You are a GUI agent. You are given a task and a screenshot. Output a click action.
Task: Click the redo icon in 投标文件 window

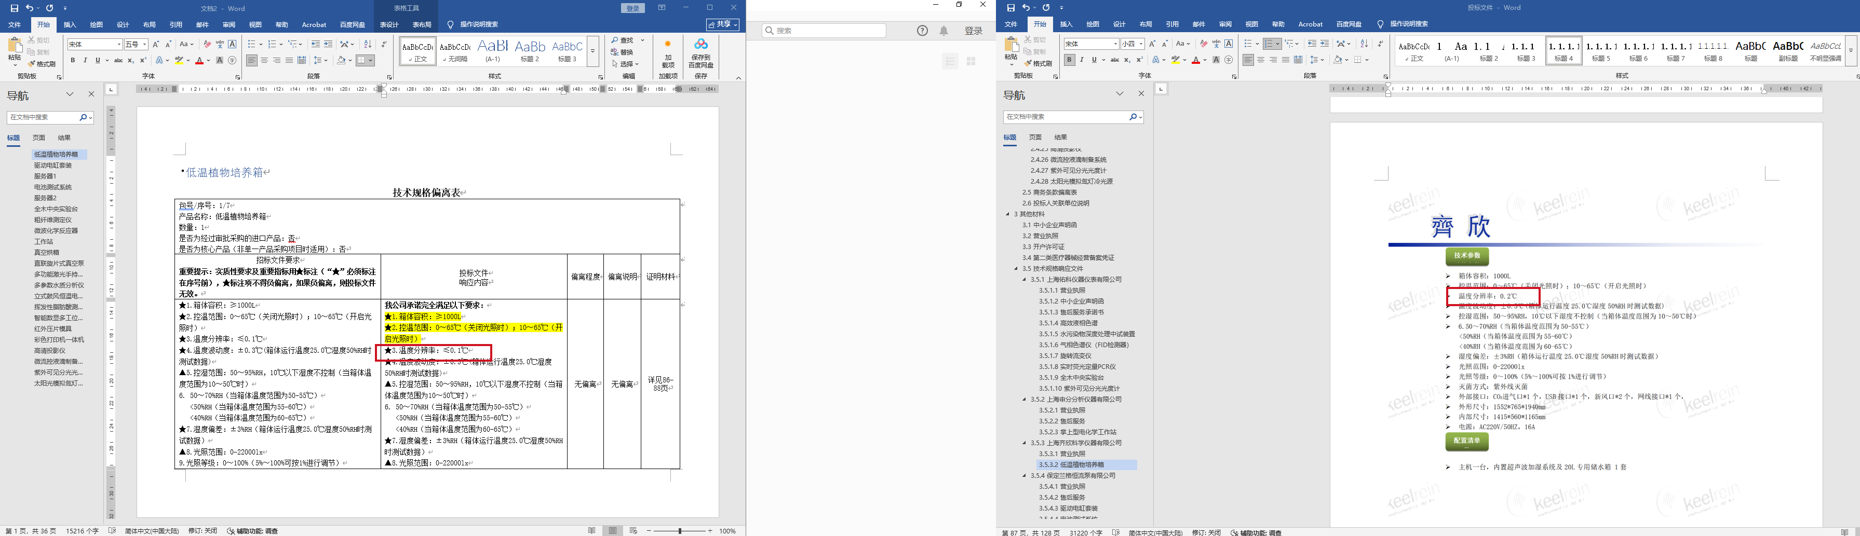(x=1045, y=8)
